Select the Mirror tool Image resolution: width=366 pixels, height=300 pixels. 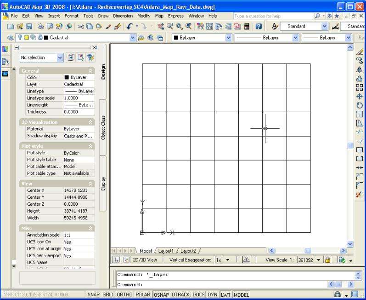click(x=360, y=70)
